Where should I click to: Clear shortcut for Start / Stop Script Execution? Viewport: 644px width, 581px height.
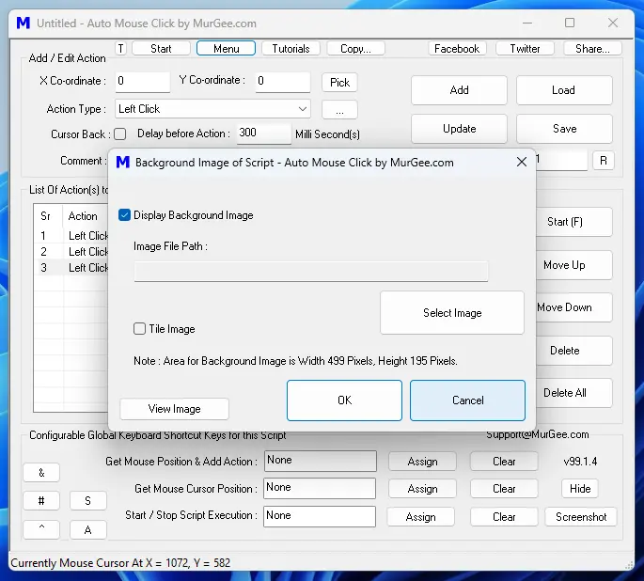(504, 517)
